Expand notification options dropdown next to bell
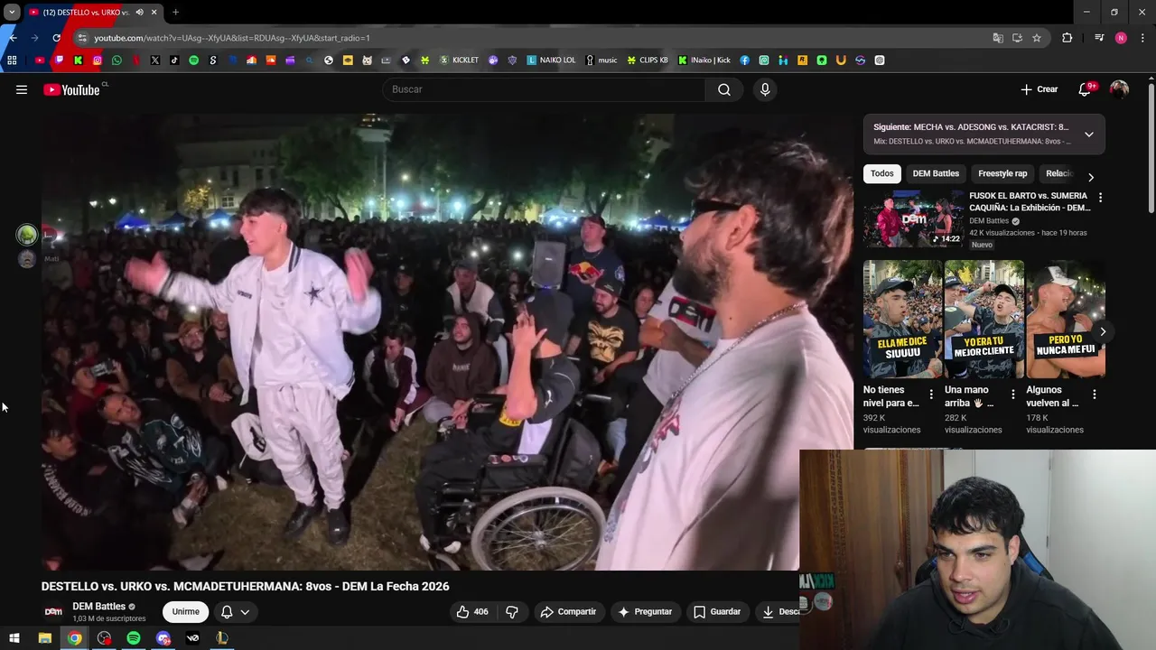The image size is (1156, 650). [x=245, y=611]
